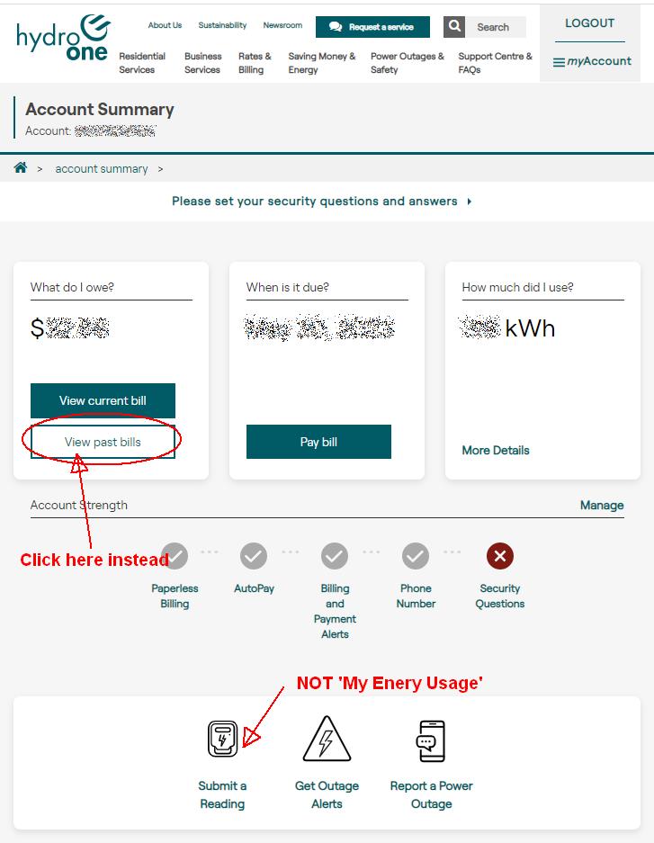
Task: Select the Phone Number checkmark icon
Action: click(416, 556)
